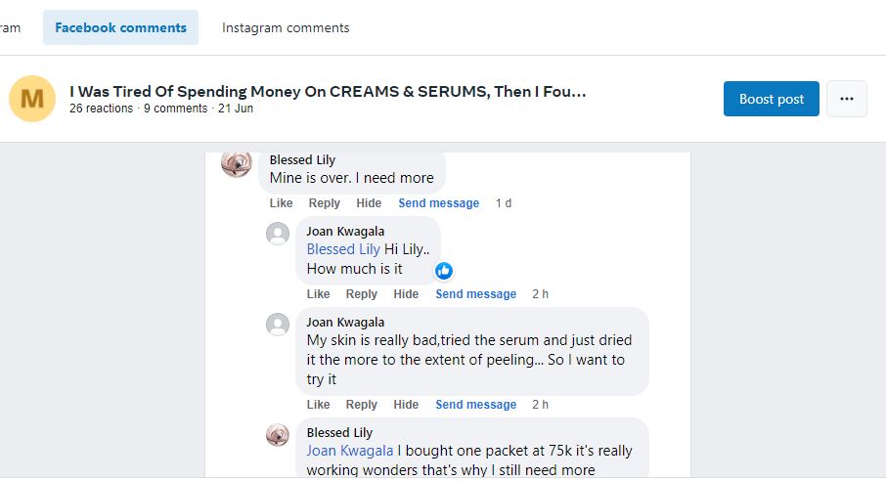Like the "Mine is over" comment
The image size is (886, 481).
click(281, 203)
